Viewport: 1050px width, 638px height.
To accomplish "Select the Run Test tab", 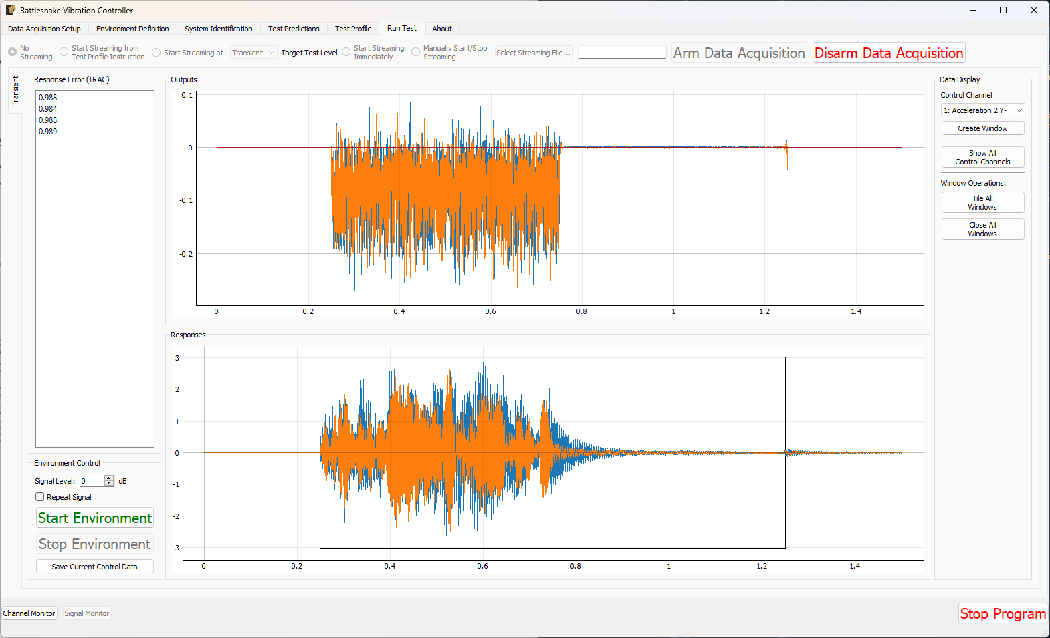I will click(x=401, y=28).
